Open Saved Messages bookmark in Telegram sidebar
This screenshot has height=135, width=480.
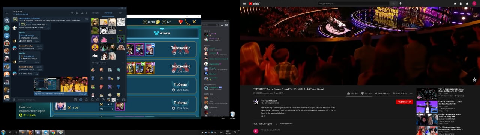[x=7, y=36]
